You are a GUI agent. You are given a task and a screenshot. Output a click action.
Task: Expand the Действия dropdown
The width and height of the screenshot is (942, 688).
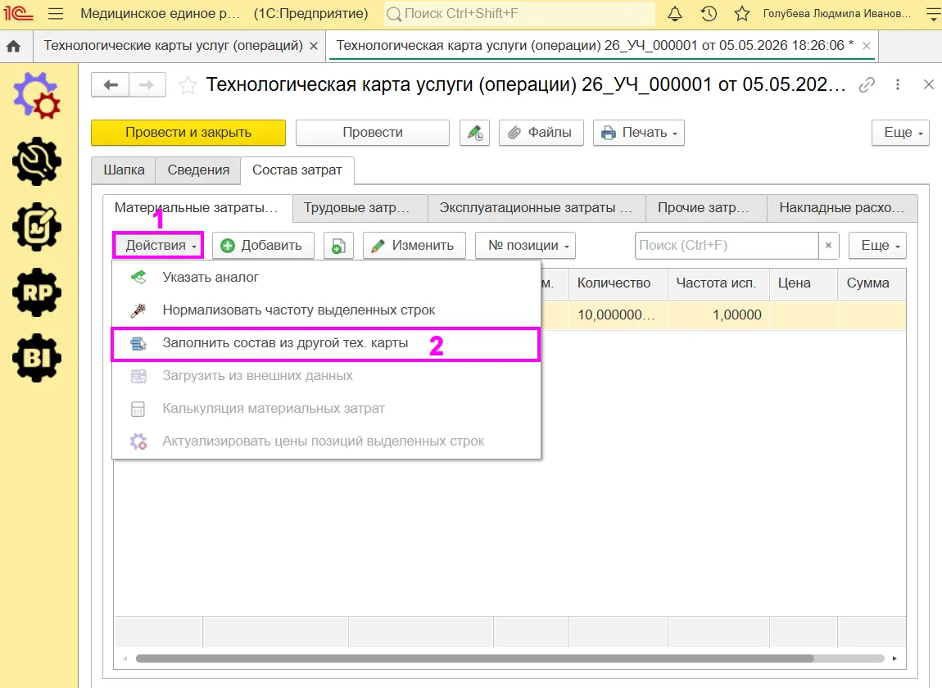pos(159,246)
